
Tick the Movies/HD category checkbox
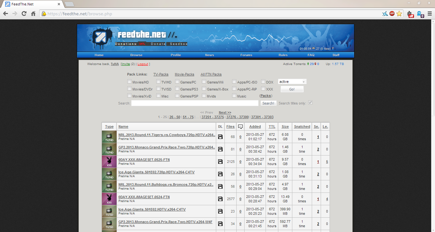pos(129,82)
